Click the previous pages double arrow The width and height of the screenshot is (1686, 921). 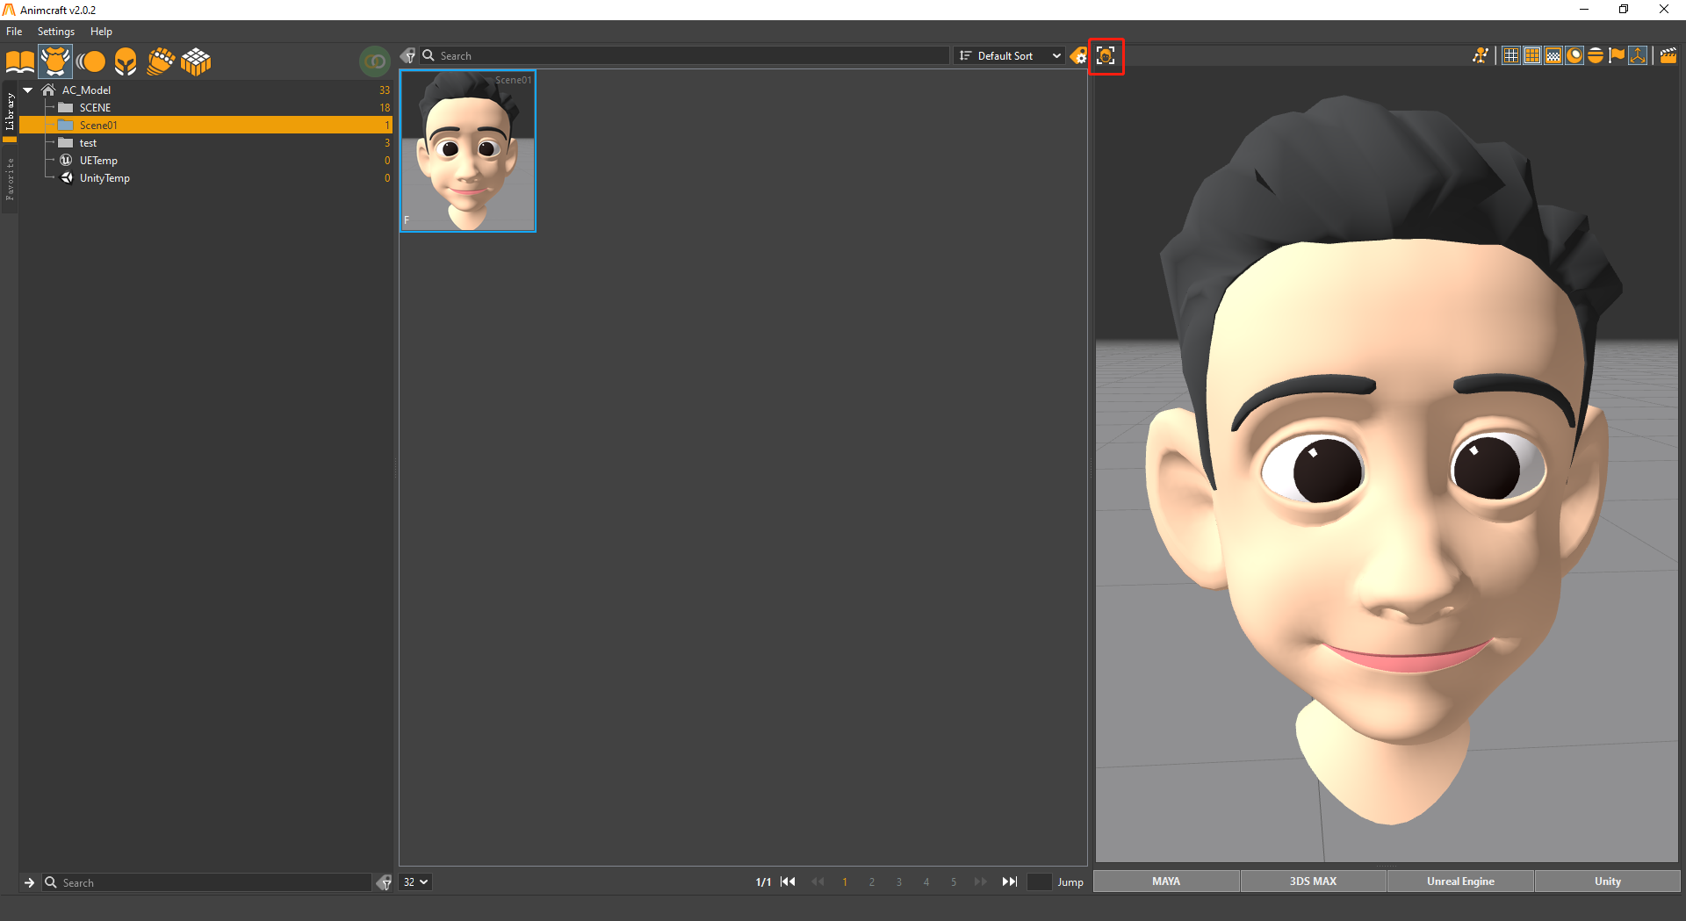point(818,881)
